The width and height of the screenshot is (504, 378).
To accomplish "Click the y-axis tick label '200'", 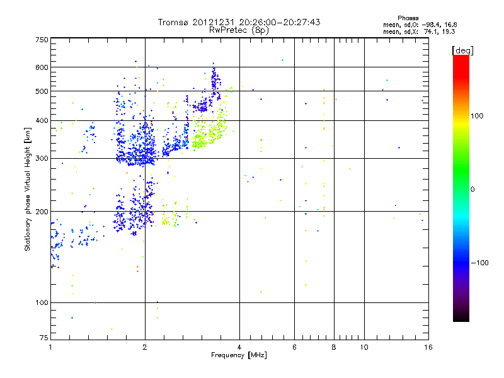I will click(x=42, y=212).
